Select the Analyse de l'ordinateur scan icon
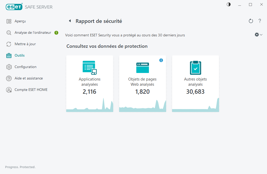The width and height of the screenshot is (267, 174). pyautogui.click(x=9, y=32)
